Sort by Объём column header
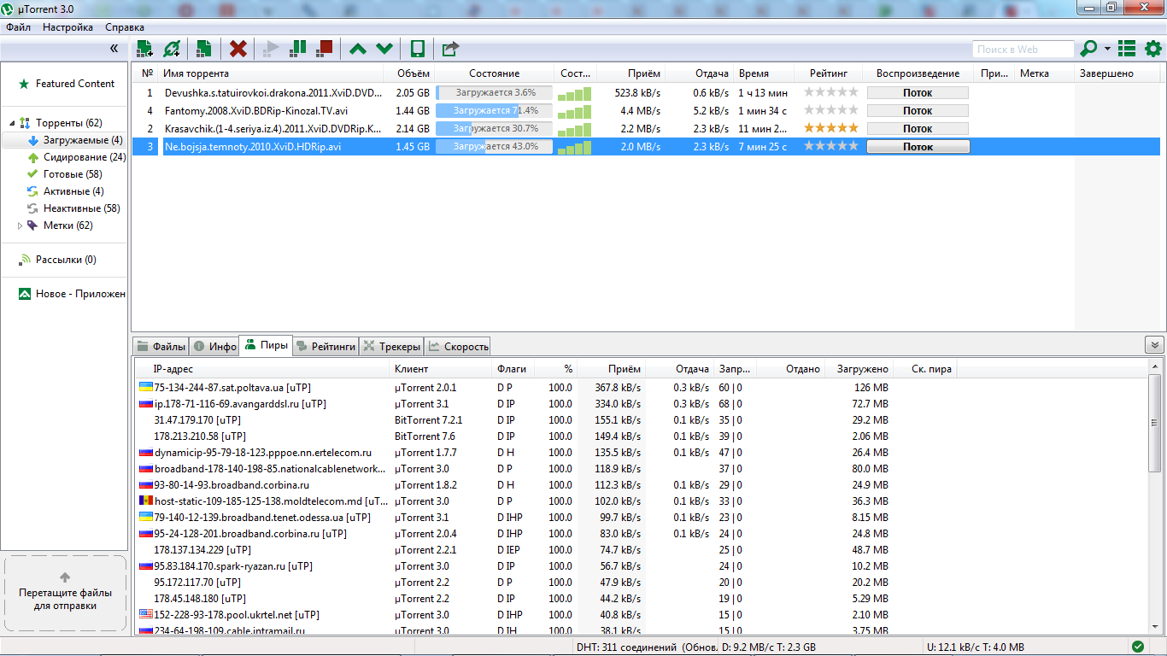The image size is (1167, 656). click(x=410, y=73)
